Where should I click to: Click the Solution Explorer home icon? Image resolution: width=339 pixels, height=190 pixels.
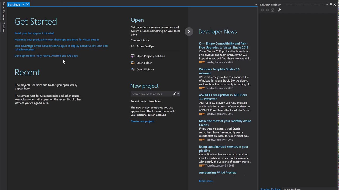[x=273, y=10]
